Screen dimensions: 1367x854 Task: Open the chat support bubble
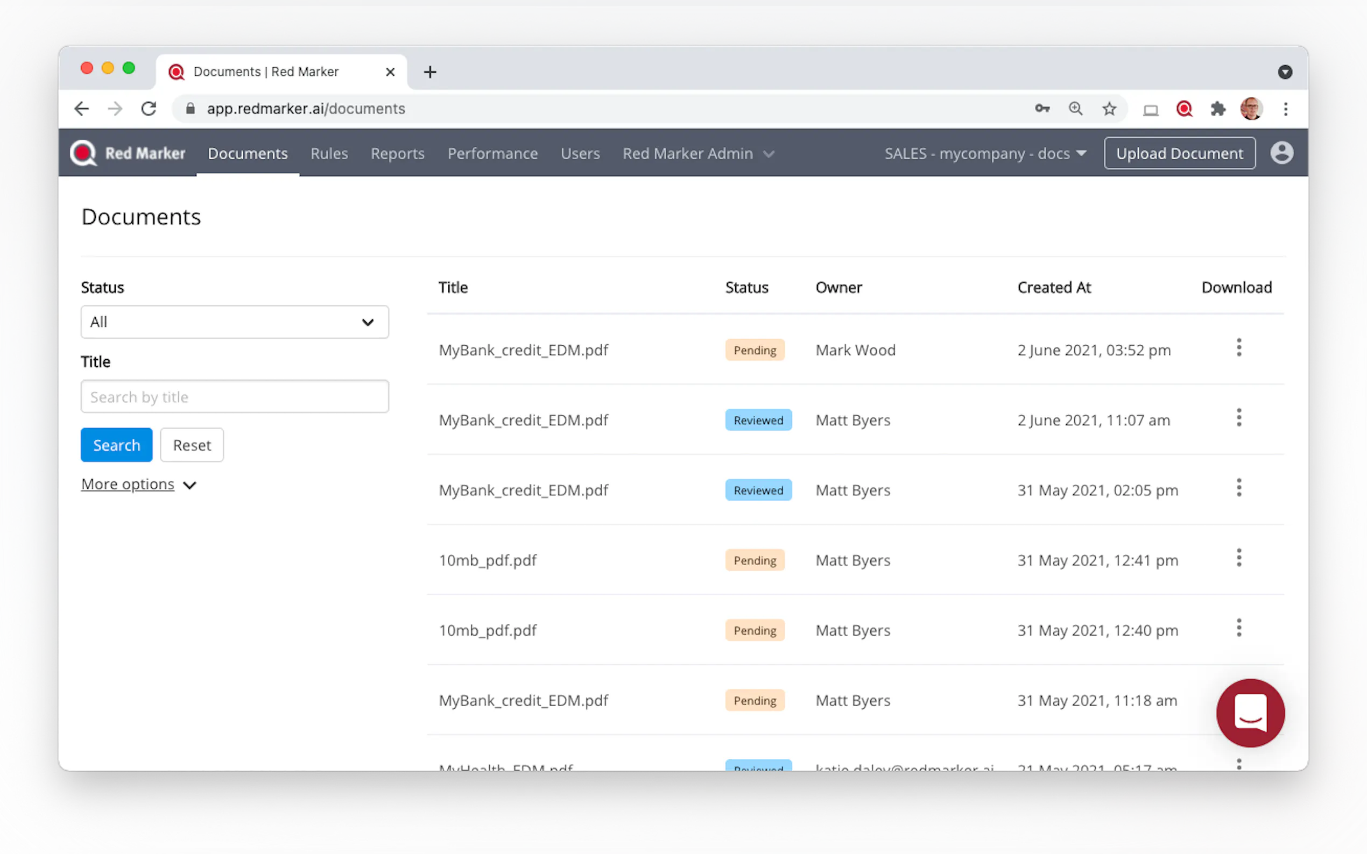click(x=1250, y=713)
